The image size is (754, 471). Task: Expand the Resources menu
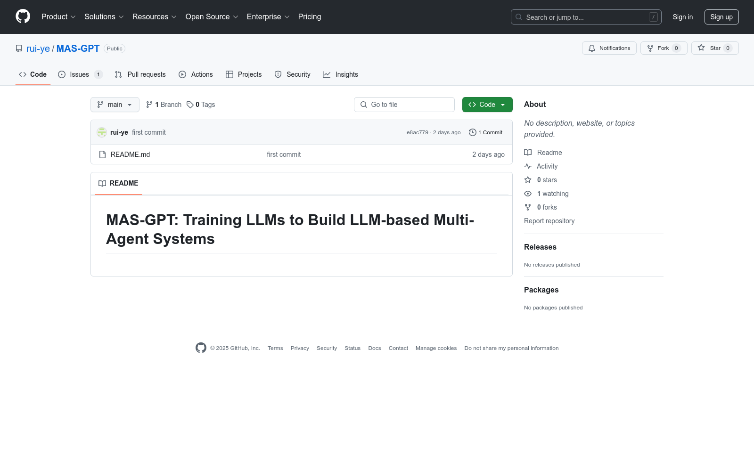point(155,17)
